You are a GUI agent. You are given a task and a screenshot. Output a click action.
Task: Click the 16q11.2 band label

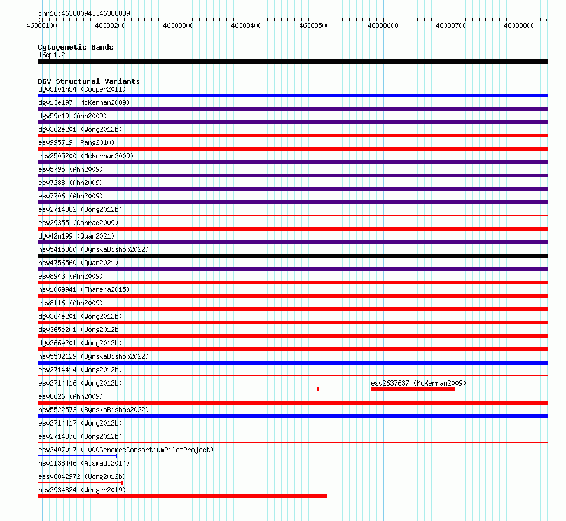(x=52, y=55)
